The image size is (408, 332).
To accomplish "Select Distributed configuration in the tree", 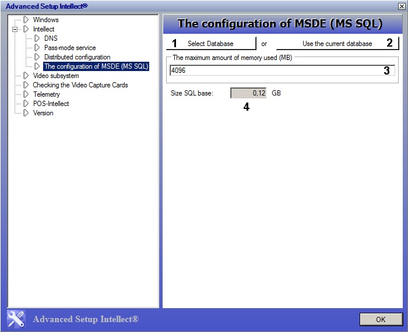I will [x=78, y=57].
